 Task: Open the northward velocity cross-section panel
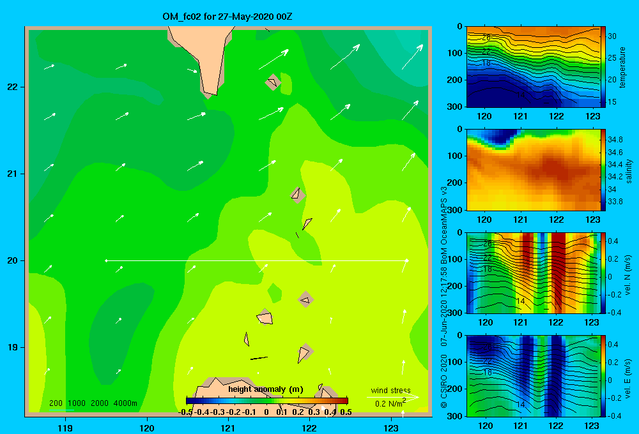[534, 273]
